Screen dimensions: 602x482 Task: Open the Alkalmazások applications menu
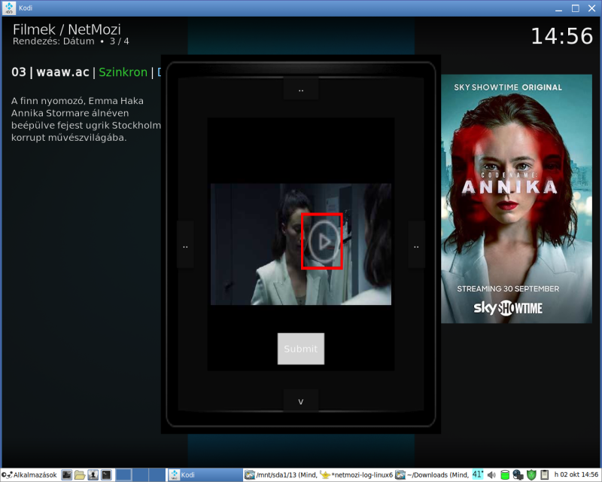(x=29, y=474)
